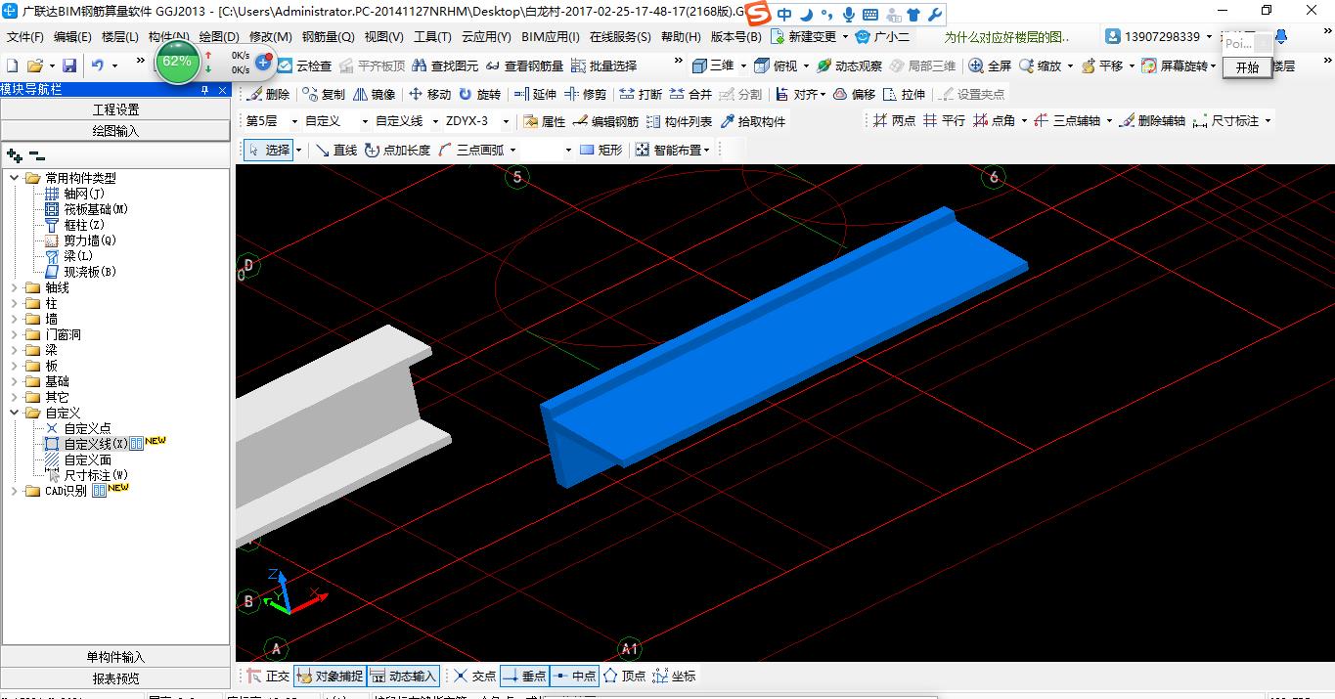
Task: Toggle the 选择 (select) mode button
Action: point(268,151)
